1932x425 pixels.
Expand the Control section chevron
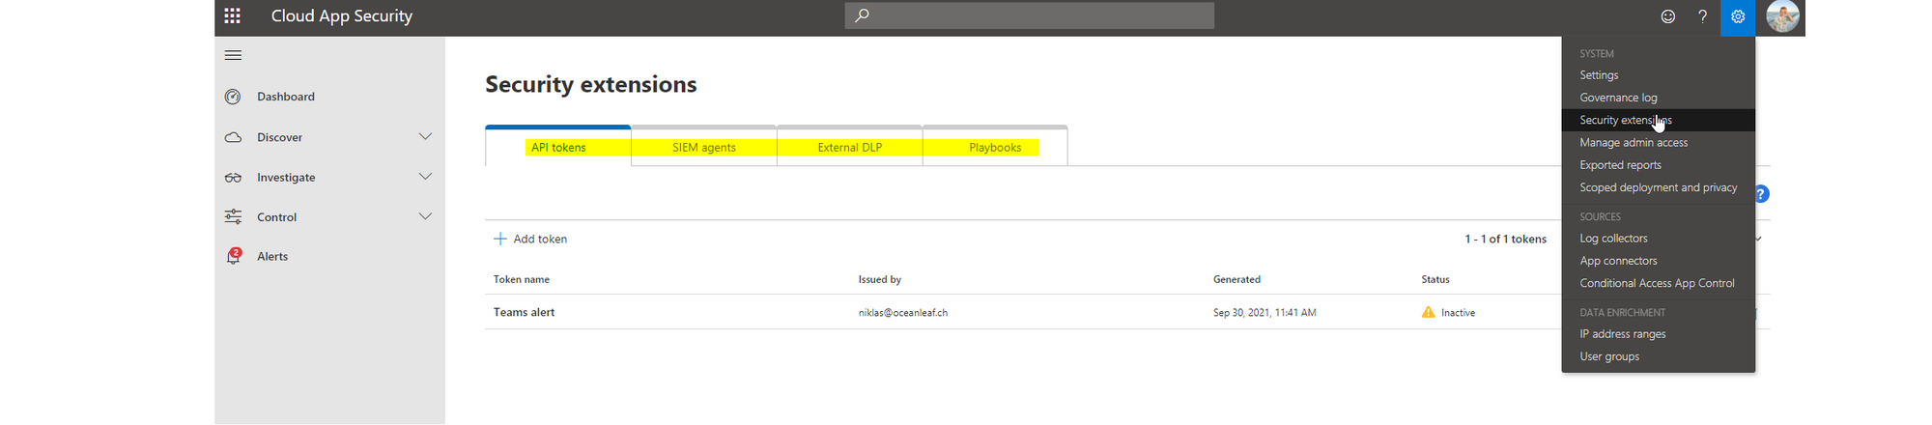tap(425, 216)
